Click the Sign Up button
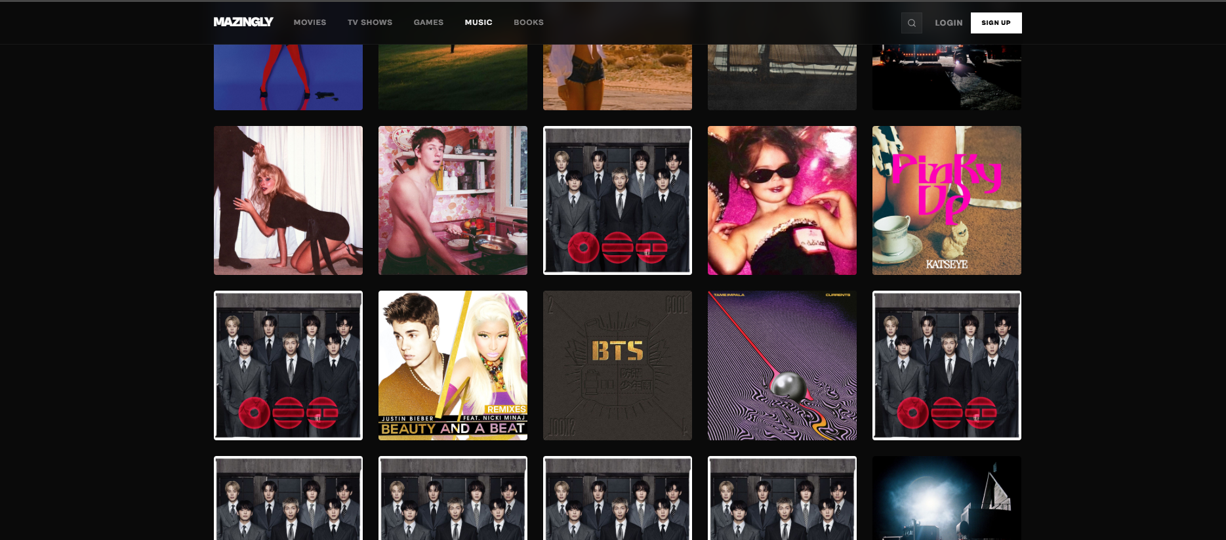This screenshot has width=1226, height=540. pyautogui.click(x=996, y=23)
